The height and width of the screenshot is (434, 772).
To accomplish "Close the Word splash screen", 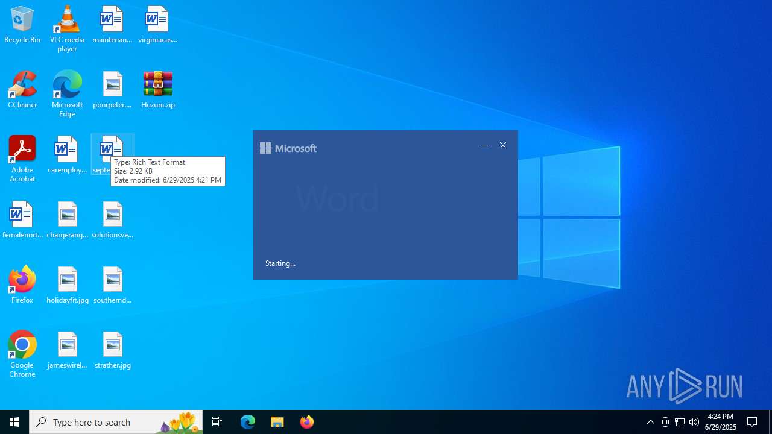I will 503,145.
